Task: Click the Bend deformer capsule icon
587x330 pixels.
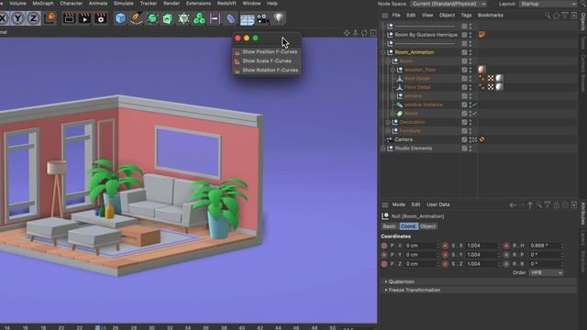Action: tap(230, 18)
